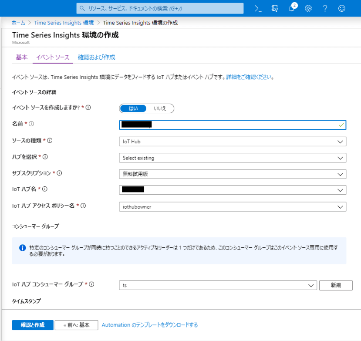This screenshot has width=361, height=341.
Task: Show info icon next to ハブを選択
Action: [45, 157]
